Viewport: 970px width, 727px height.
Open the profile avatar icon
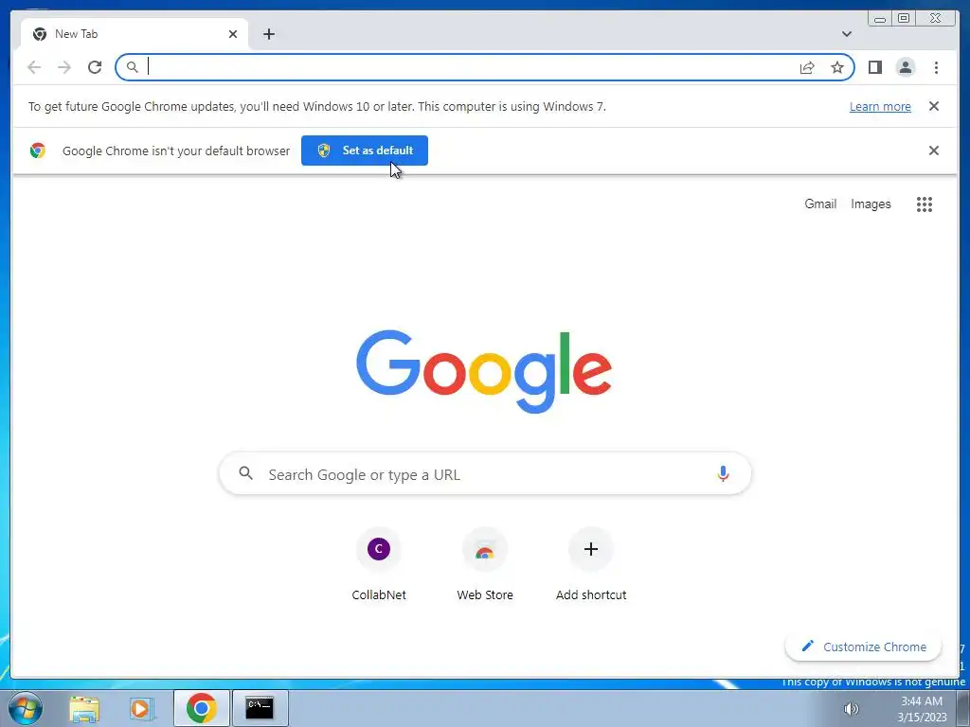[x=905, y=67]
